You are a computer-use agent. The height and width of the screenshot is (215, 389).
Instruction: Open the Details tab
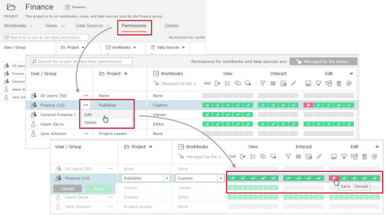coord(171,26)
